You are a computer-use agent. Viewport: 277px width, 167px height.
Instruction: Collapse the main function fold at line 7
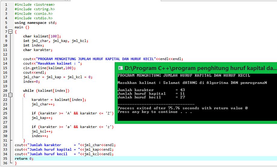click(x=11, y=32)
